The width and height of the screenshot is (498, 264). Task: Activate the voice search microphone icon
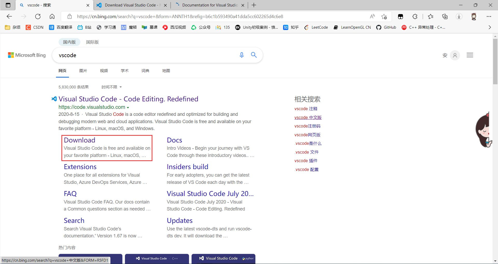(242, 55)
